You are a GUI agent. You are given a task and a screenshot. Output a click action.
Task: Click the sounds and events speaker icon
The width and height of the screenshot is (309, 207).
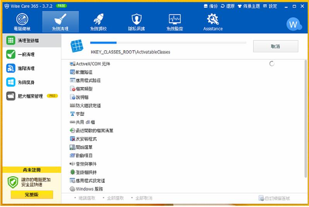tap(72, 164)
